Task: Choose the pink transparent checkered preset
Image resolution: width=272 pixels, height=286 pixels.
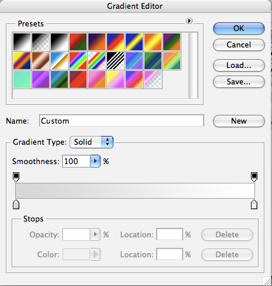Action: (153, 79)
